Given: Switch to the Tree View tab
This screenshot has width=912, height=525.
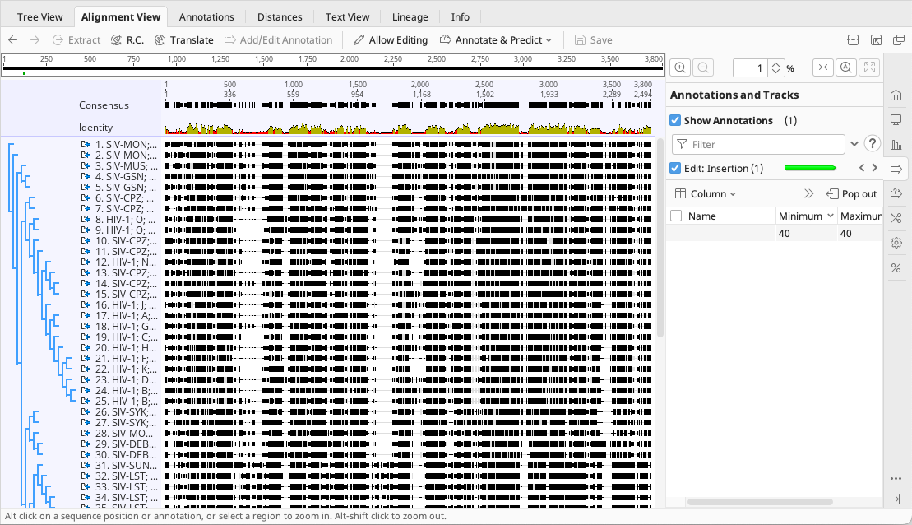Looking at the screenshot, I should coord(39,17).
